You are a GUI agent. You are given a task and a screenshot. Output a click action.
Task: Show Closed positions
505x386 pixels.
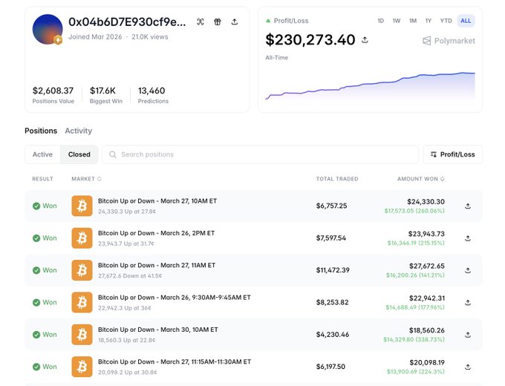coord(79,154)
